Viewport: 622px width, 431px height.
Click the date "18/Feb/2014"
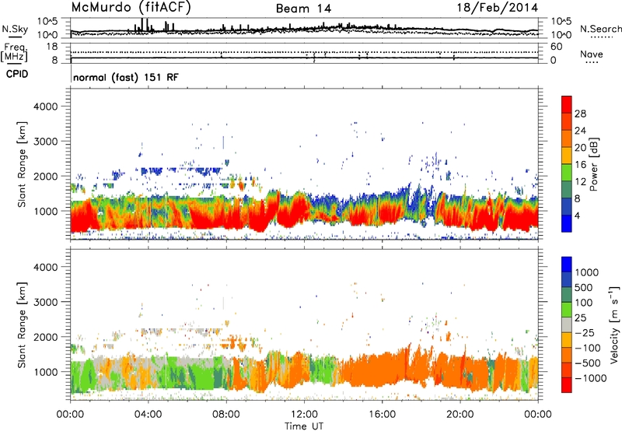498,8
